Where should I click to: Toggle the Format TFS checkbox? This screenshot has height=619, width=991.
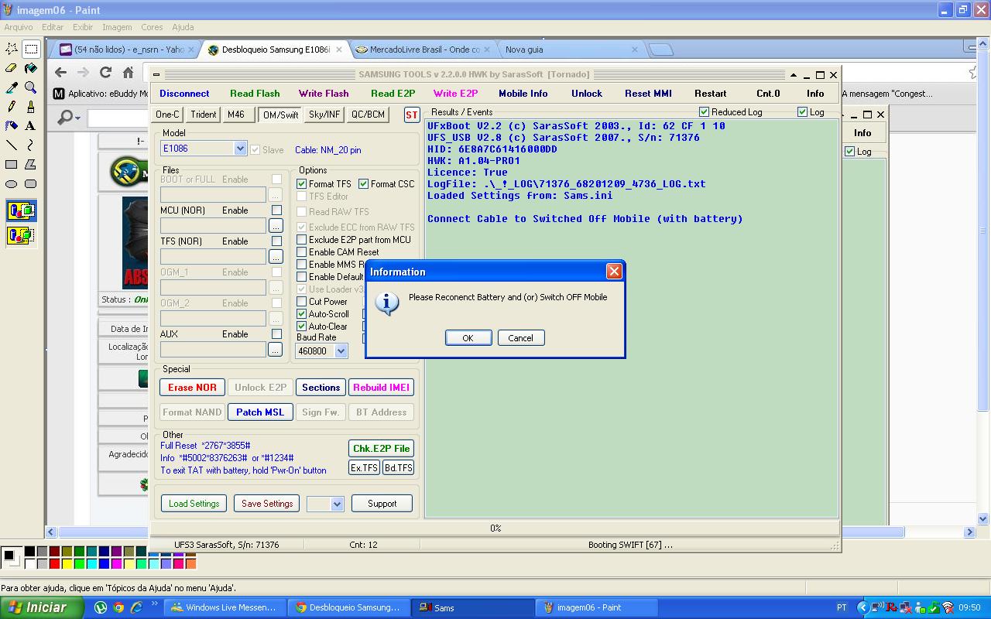[x=302, y=184]
